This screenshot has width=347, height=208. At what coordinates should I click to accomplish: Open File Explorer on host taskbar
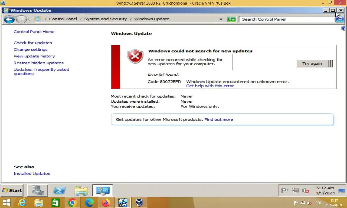pyautogui.click(x=39, y=203)
